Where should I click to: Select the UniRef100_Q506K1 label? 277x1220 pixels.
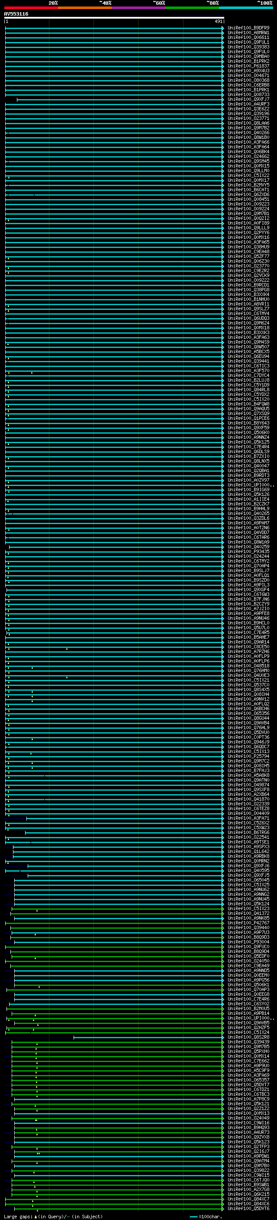pyautogui.click(x=248, y=985)
